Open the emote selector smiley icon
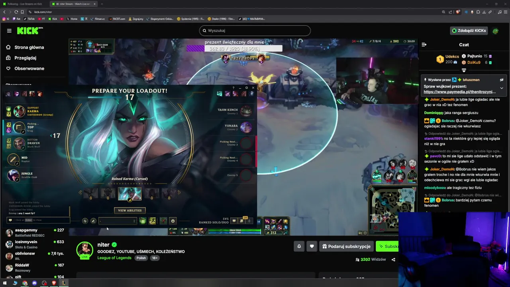This screenshot has width=510, height=287. (x=173, y=221)
